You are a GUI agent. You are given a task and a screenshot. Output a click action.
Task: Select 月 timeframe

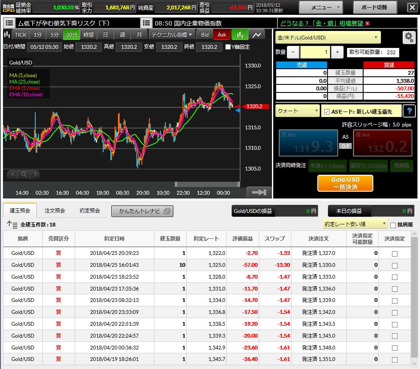(139, 34)
